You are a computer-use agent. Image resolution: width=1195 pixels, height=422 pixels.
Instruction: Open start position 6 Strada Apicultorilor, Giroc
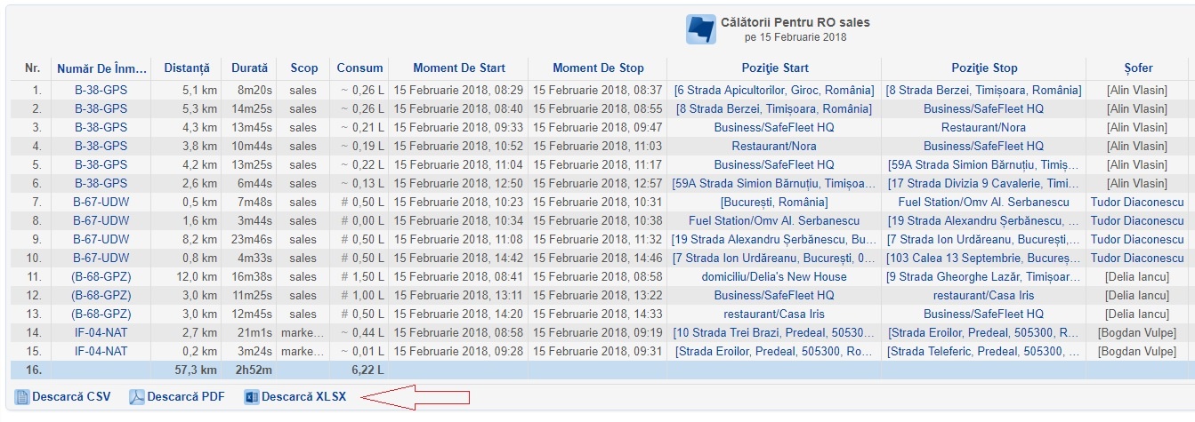tap(774, 91)
